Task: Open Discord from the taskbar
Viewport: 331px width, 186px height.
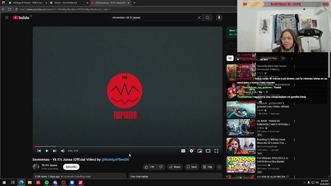Action: pyautogui.click(x=55, y=183)
